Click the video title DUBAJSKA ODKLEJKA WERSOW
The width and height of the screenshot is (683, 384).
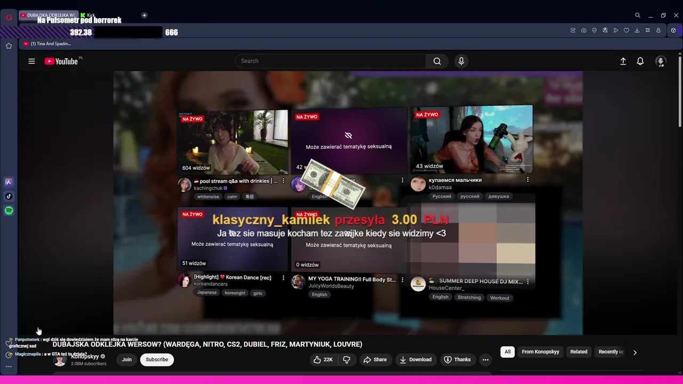(208, 345)
